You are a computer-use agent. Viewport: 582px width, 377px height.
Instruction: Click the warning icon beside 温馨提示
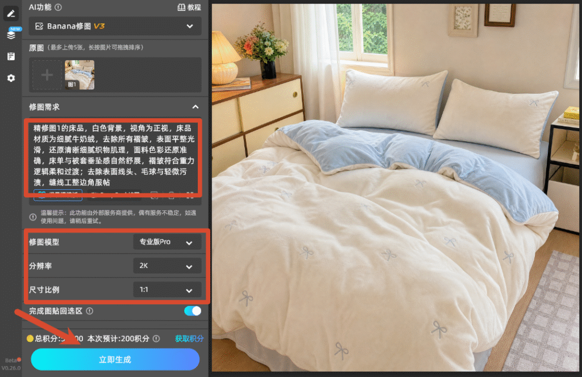coord(33,217)
